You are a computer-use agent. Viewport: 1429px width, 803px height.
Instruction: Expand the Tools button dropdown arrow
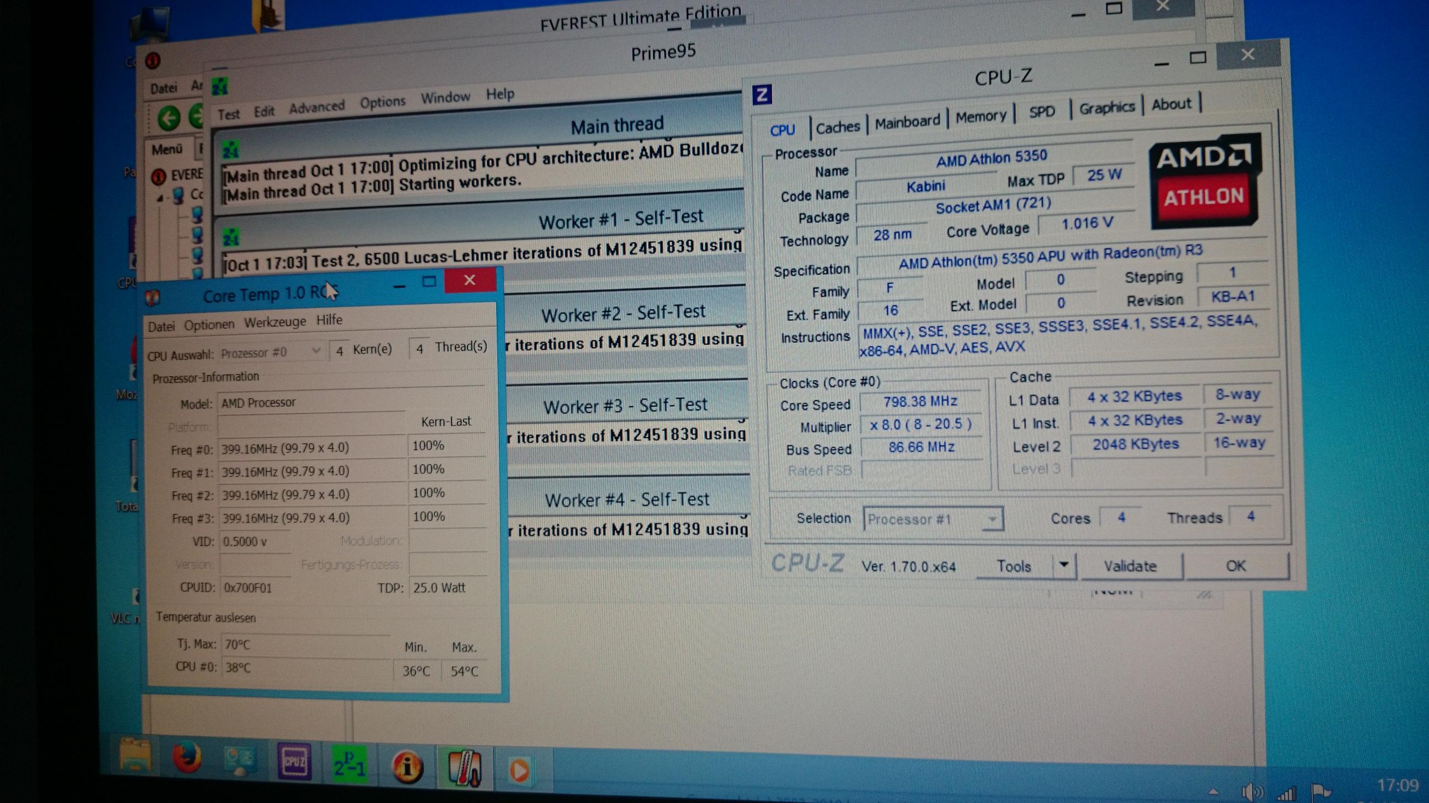pos(1063,565)
